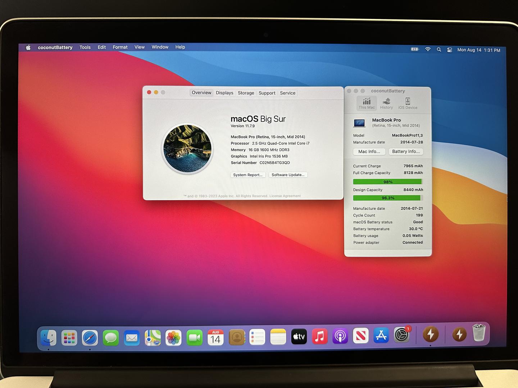This screenshot has height=388, width=518.
Task: Click the Design Capacity value "8440 mAh"
Action: coord(413,190)
